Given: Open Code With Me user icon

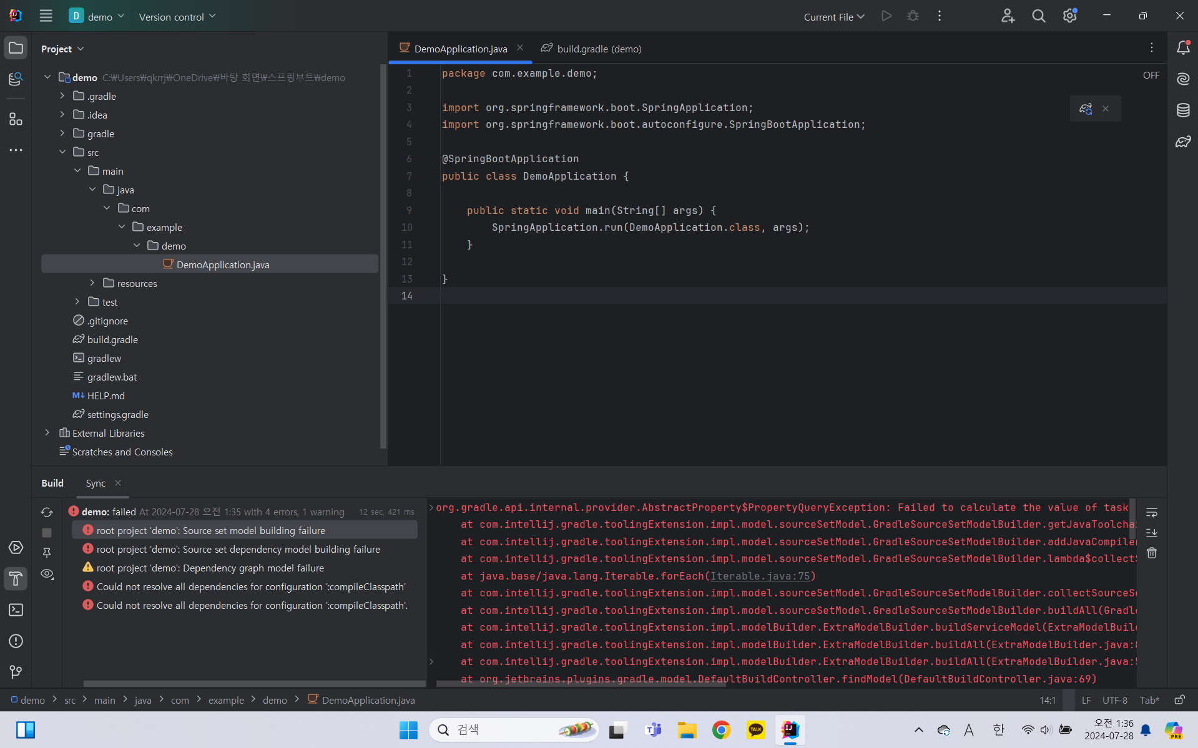Looking at the screenshot, I should click(1008, 16).
